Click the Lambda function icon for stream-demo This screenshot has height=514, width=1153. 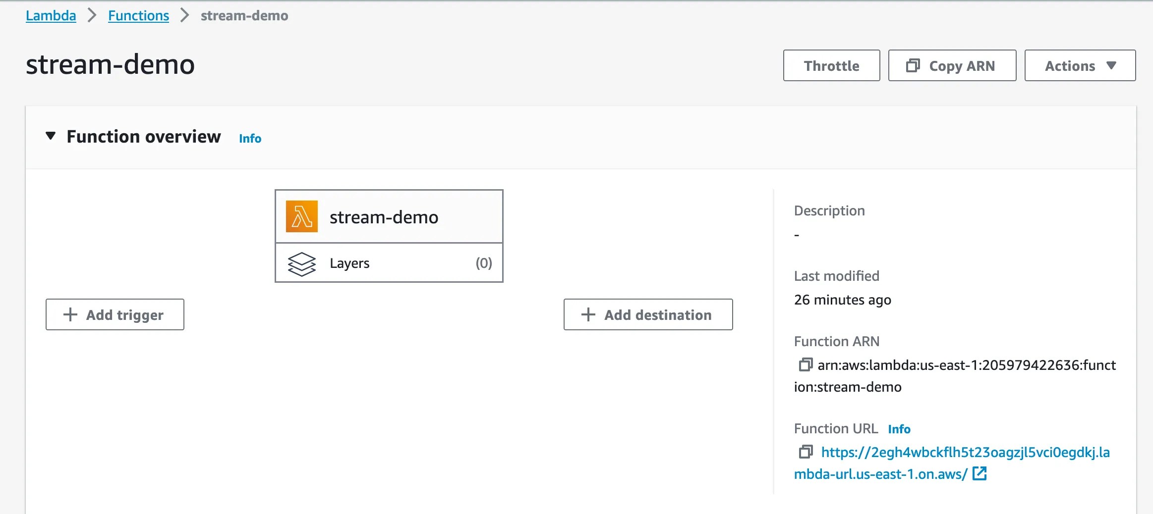pos(300,216)
